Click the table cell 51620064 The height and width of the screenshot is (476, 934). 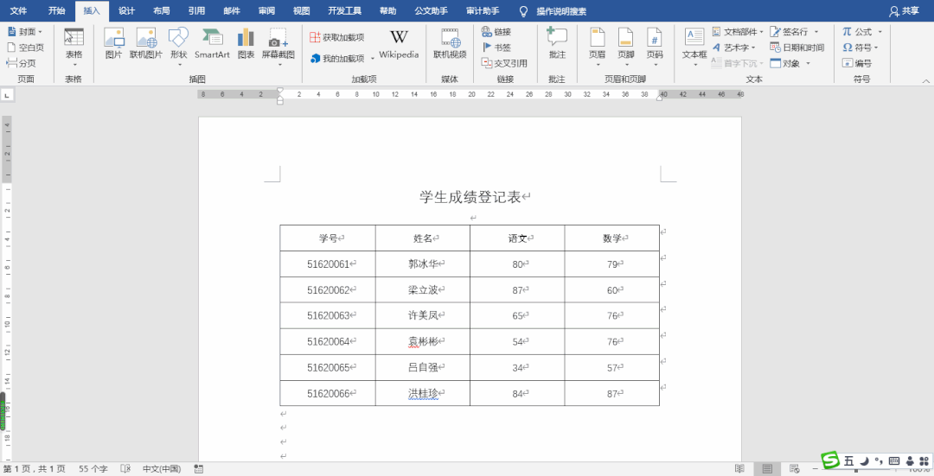[329, 341]
